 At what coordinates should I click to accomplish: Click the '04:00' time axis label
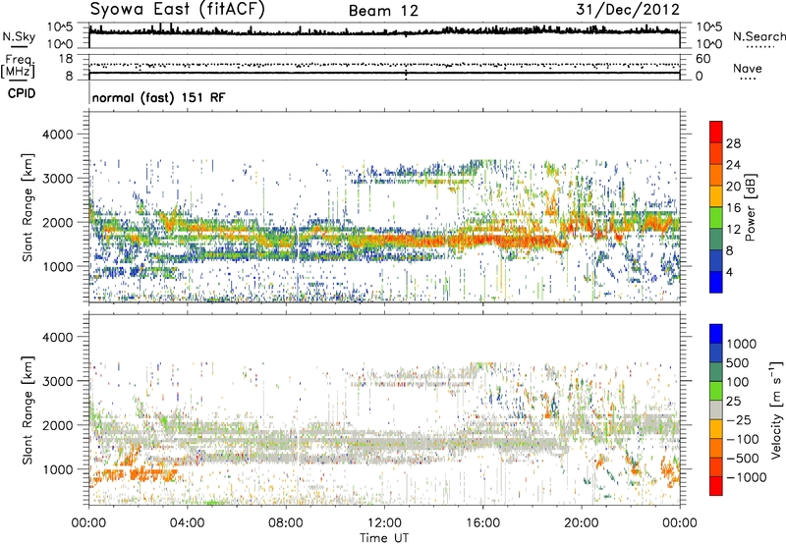tap(187, 522)
